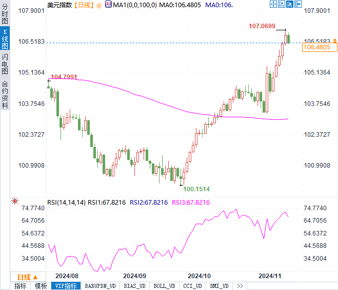The width and height of the screenshot is (338, 290).
Task: Click the red sun icon near RSI
Action: coord(15,201)
